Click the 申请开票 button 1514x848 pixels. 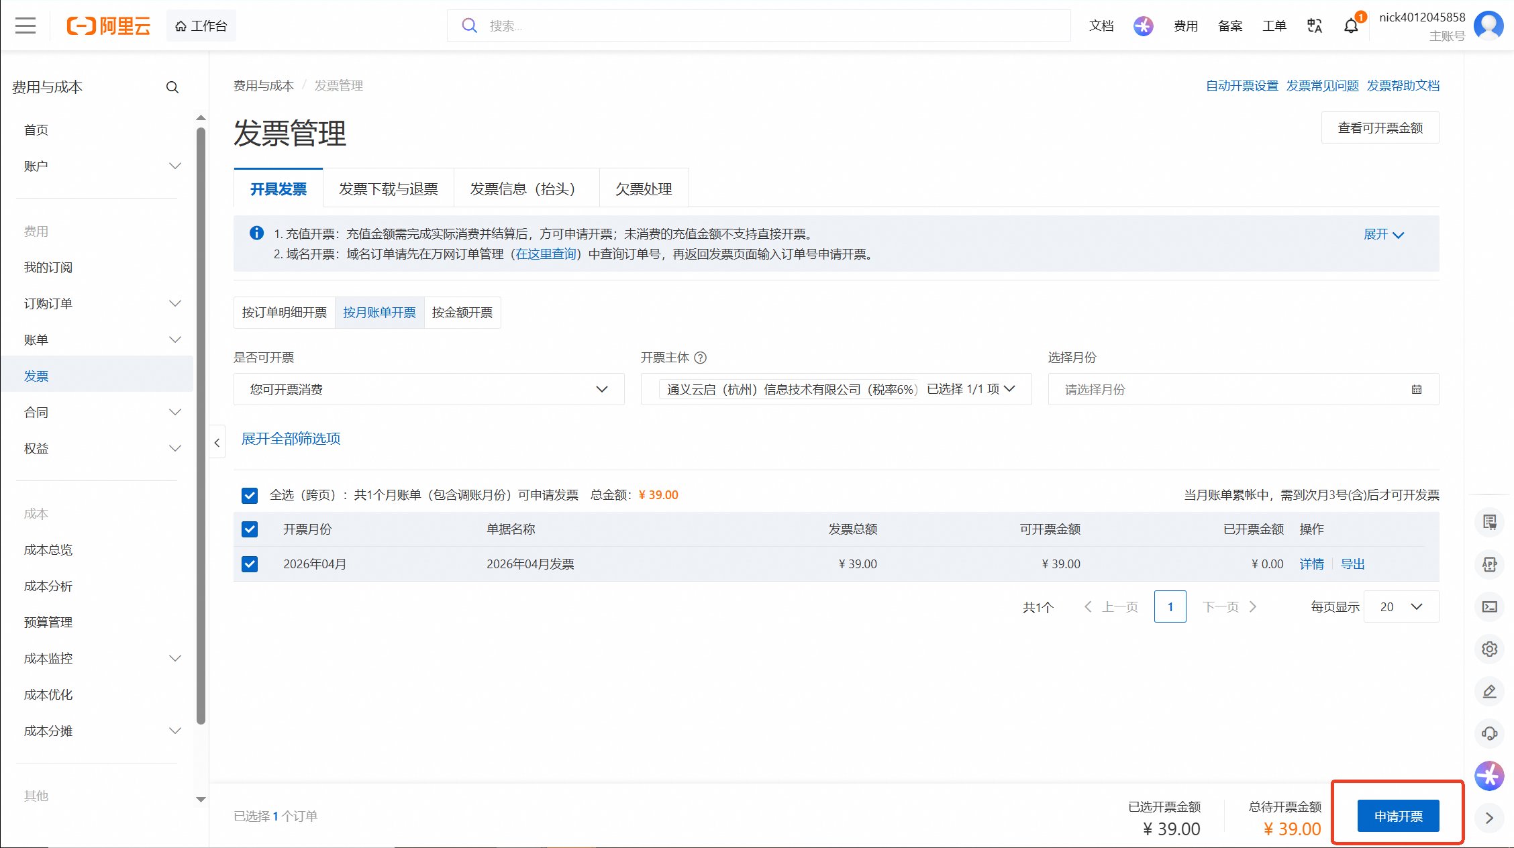pyautogui.click(x=1398, y=816)
